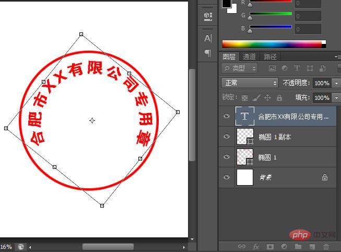Click the scroll down arrow beside canvas
341x252 pixels.
coord(192,239)
